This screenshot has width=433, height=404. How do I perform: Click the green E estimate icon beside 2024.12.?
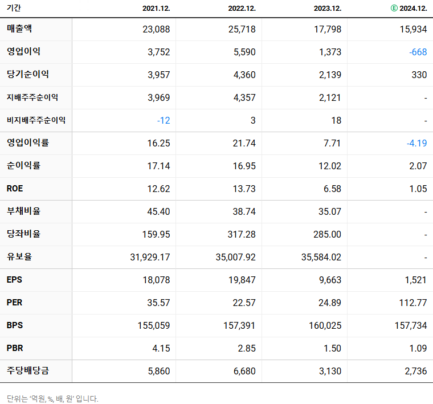(x=394, y=9)
